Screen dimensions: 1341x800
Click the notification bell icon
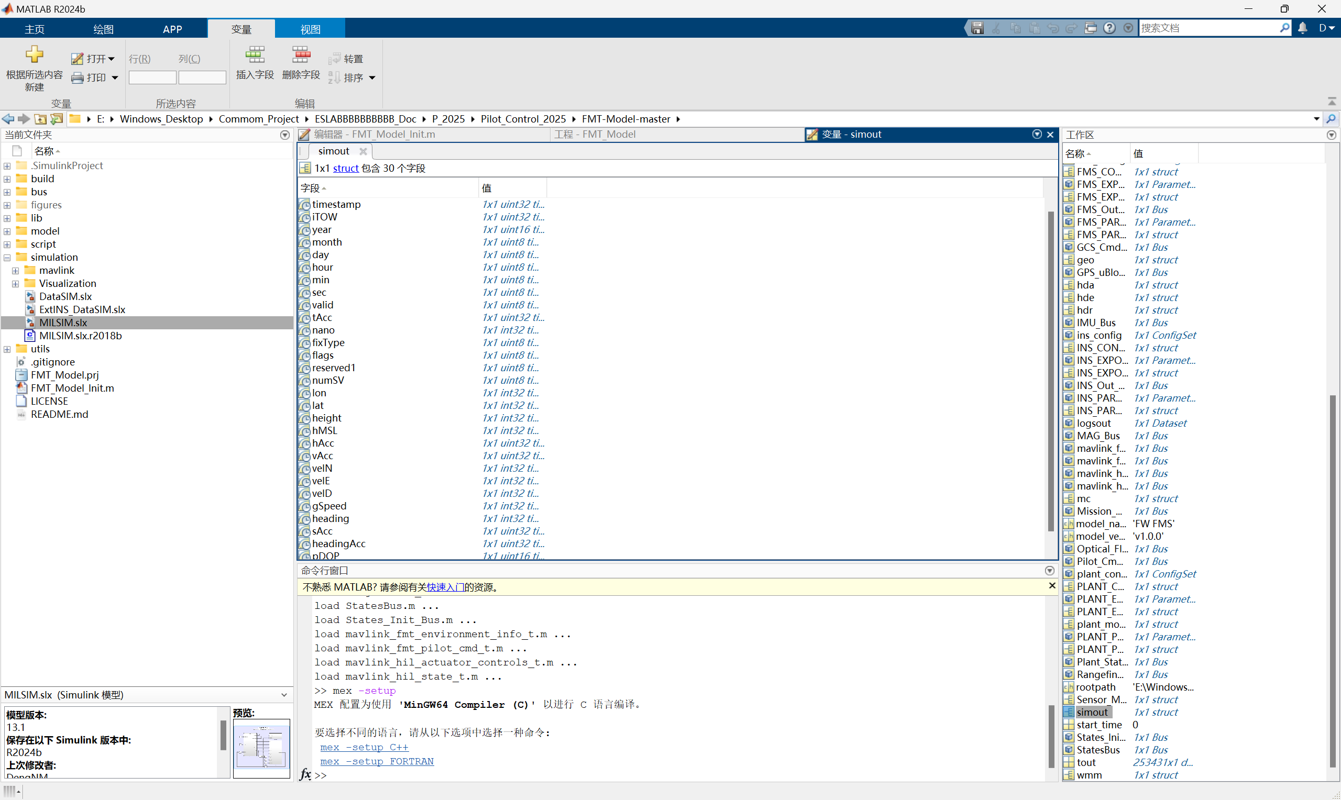coord(1303,28)
